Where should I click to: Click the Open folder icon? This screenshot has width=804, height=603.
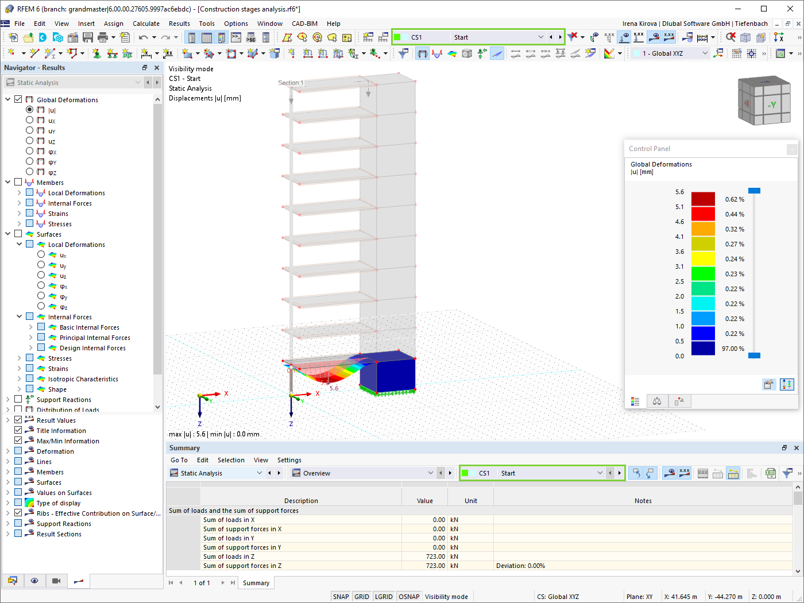coord(28,37)
